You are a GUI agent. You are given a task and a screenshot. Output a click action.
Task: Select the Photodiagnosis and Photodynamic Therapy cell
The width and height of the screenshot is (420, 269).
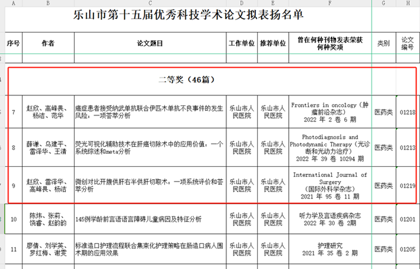pos(330,147)
